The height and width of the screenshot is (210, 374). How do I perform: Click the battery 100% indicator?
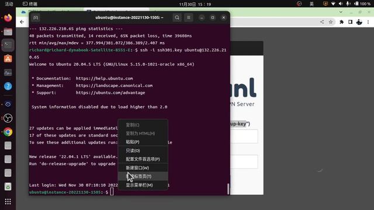pyautogui.click(x=362, y=3)
